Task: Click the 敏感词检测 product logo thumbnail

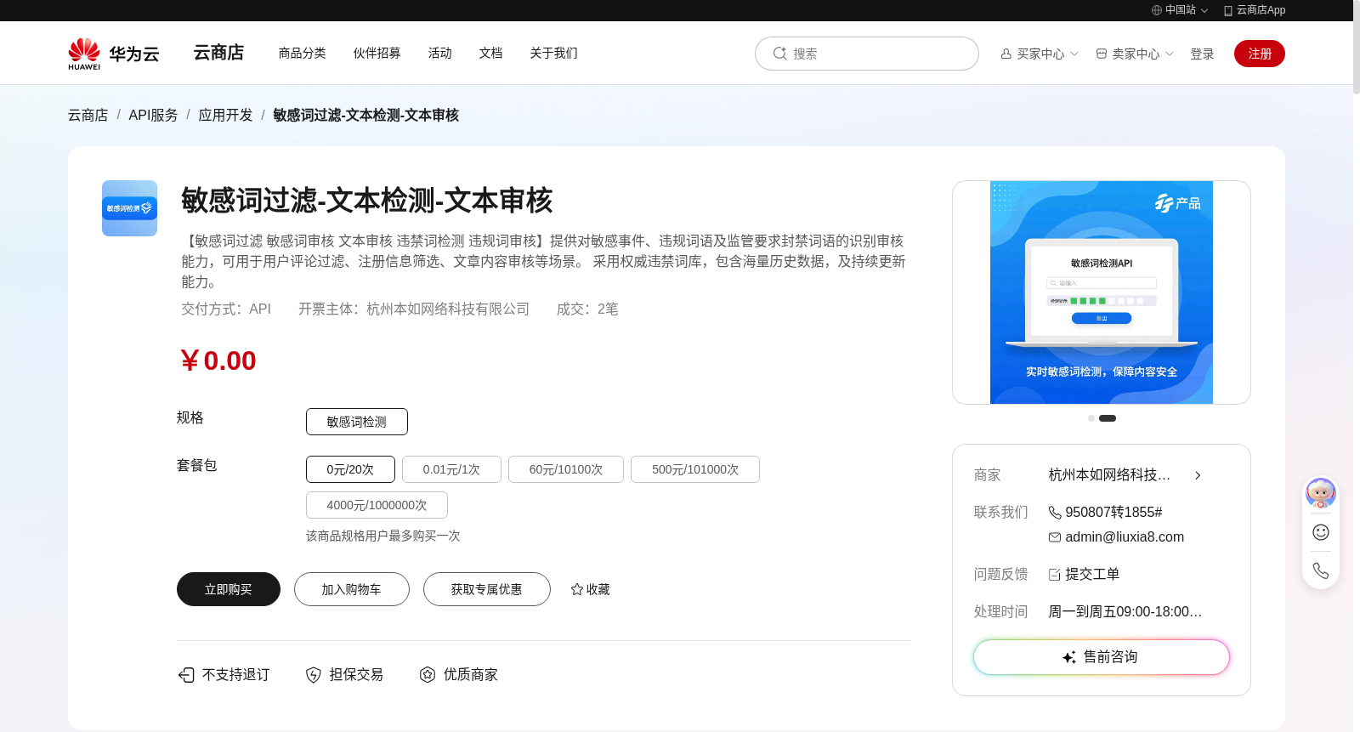Action: (x=129, y=208)
